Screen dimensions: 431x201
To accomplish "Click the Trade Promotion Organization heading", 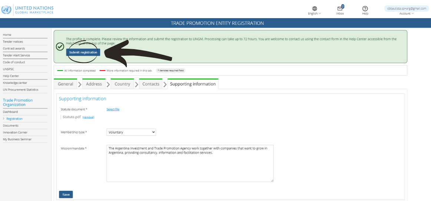I will coord(17,102).
